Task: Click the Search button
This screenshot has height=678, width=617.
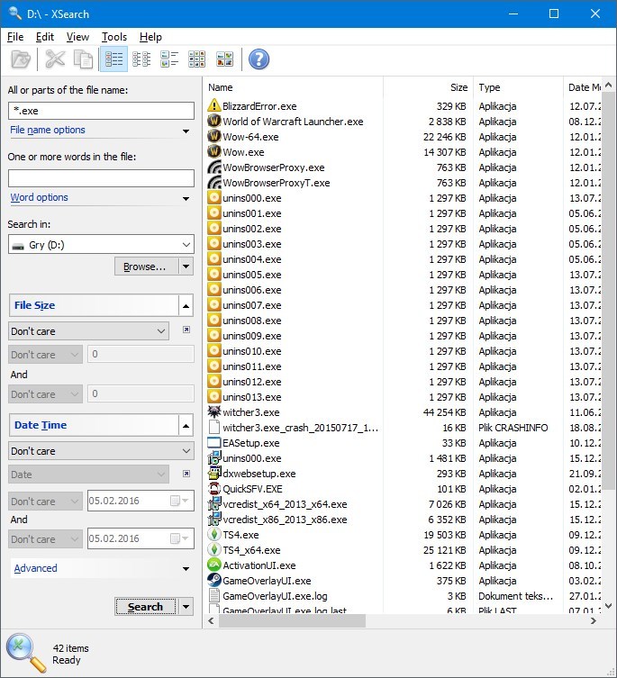Action: coord(146,606)
